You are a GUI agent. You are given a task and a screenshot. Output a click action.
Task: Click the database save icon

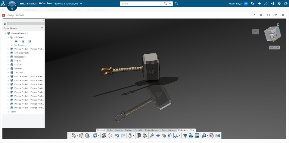pyautogui.click(x=87, y=136)
